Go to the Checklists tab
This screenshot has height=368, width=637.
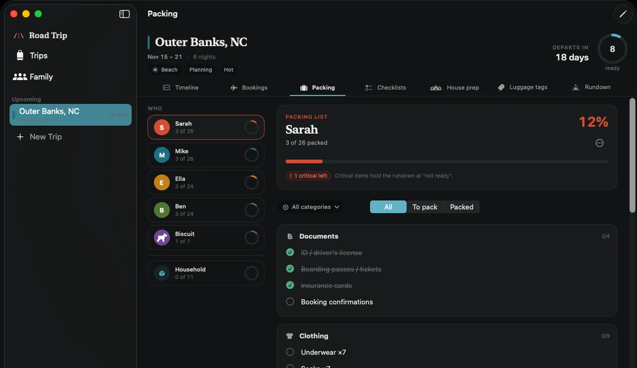pyautogui.click(x=386, y=88)
